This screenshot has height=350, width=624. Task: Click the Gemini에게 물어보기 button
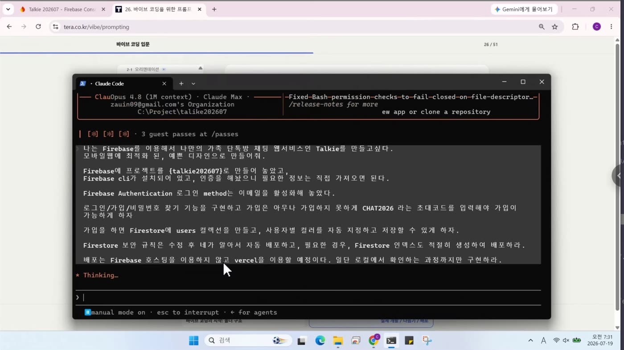tap(524, 9)
